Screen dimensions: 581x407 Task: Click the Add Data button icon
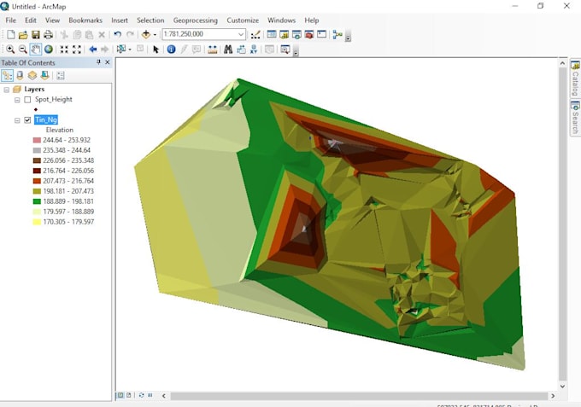(x=147, y=35)
